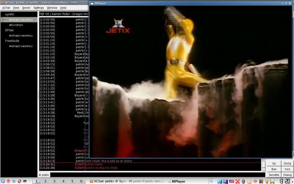Screen dimensions: 294x184
Task: Click the US flag keyboard layout indicator
Action: (231, 181)
